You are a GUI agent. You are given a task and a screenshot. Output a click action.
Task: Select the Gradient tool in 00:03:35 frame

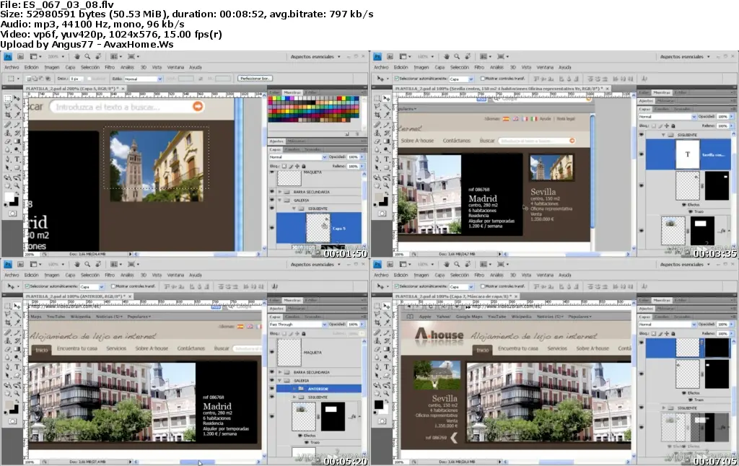point(387,142)
